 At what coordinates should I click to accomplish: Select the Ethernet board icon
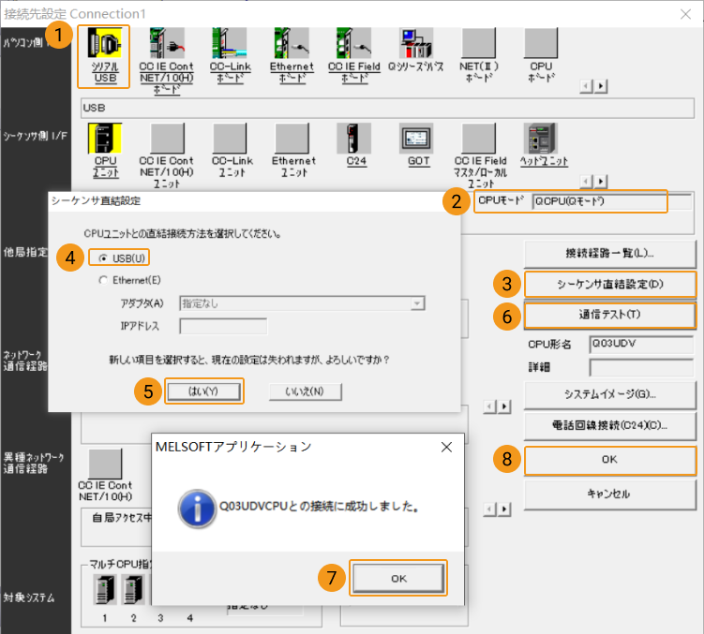tap(292, 43)
